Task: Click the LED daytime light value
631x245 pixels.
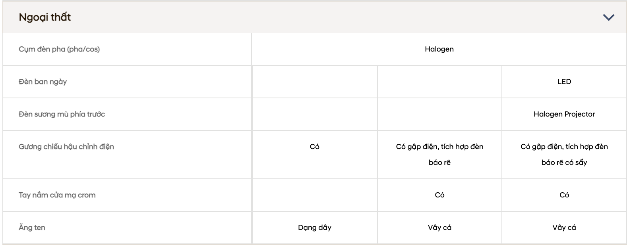Action: tap(564, 82)
